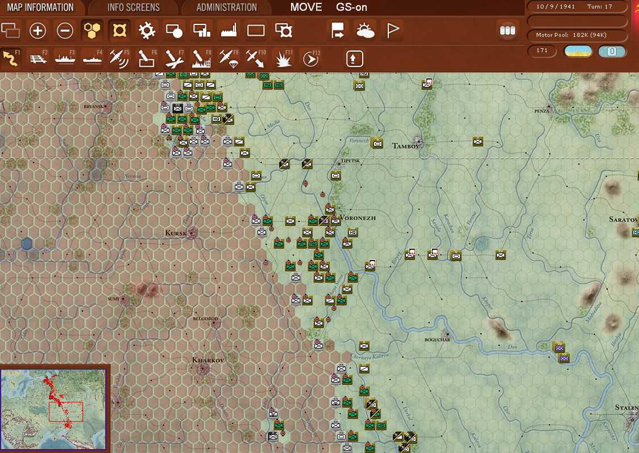Open the MOVE mode dropdown
639x453 pixels.
[306, 7]
